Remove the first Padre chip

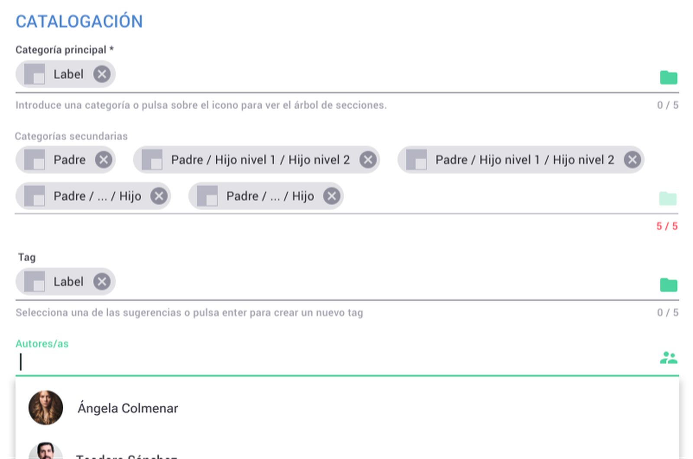[x=104, y=160]
